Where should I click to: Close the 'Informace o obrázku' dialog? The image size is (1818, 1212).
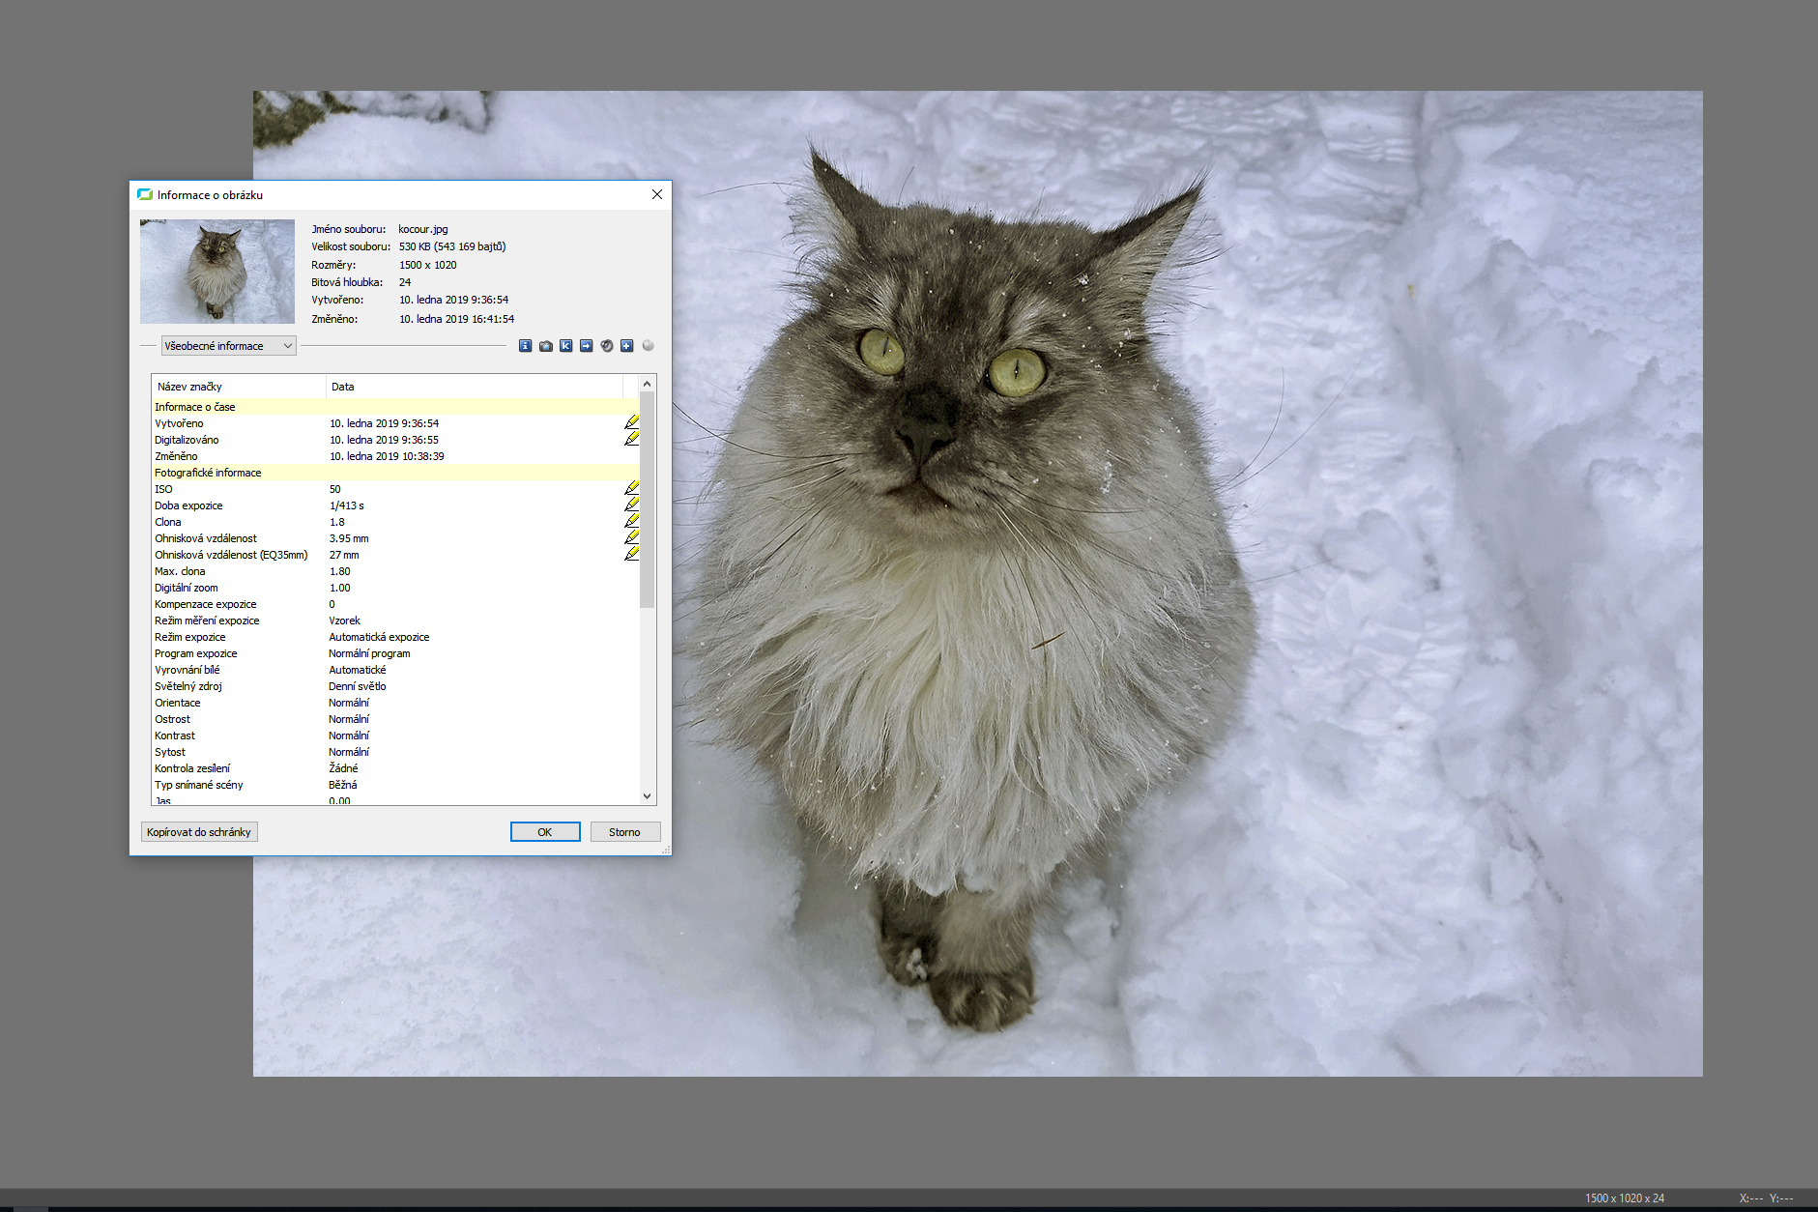[x=657, y=194]
